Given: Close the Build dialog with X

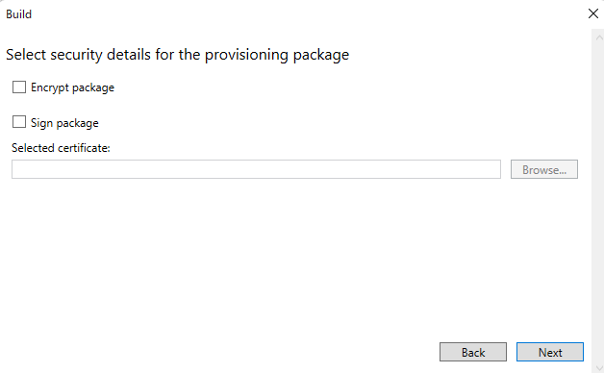Looking at the screenshot, I should point(593,13).
